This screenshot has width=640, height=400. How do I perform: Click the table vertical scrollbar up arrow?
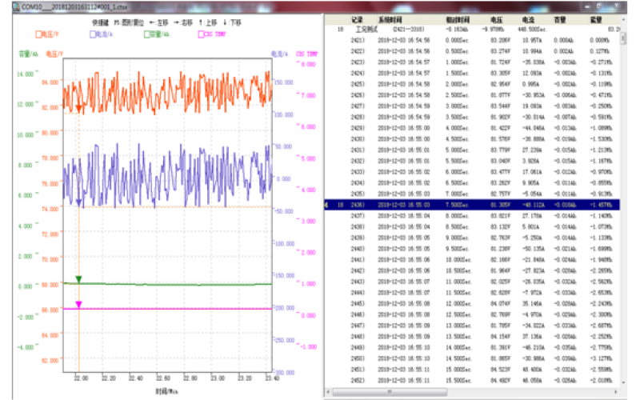pyautogui.click(x=623, y=19)
